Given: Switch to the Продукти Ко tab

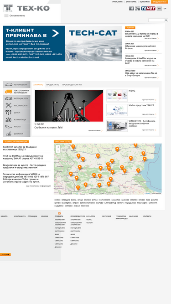Looking at the screenshot, I should click(53, 85).
